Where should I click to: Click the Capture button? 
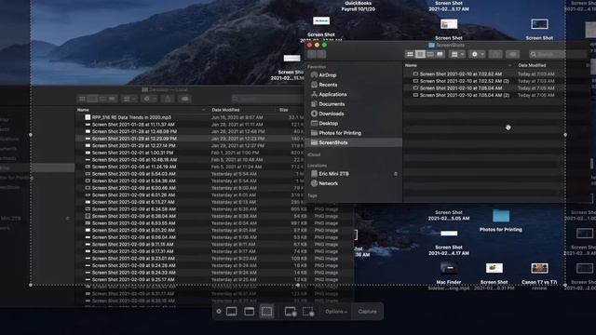pyautogui.click(x=367, y=312)
